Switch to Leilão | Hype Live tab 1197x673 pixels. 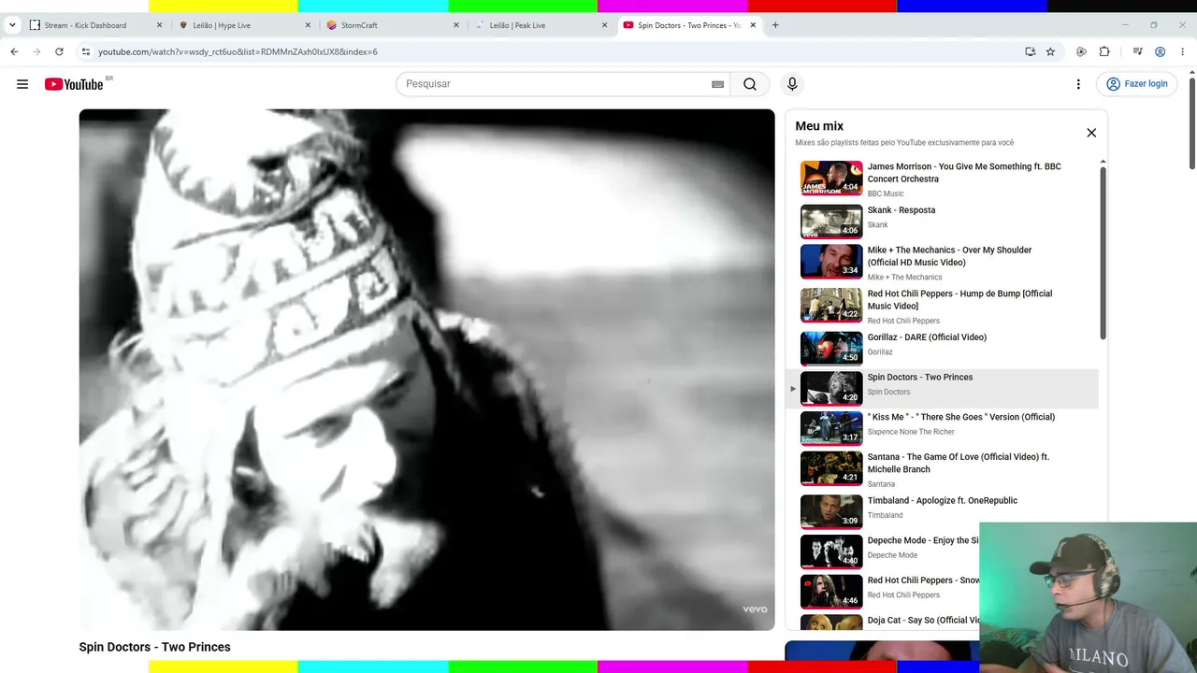(x=245, y=25)
